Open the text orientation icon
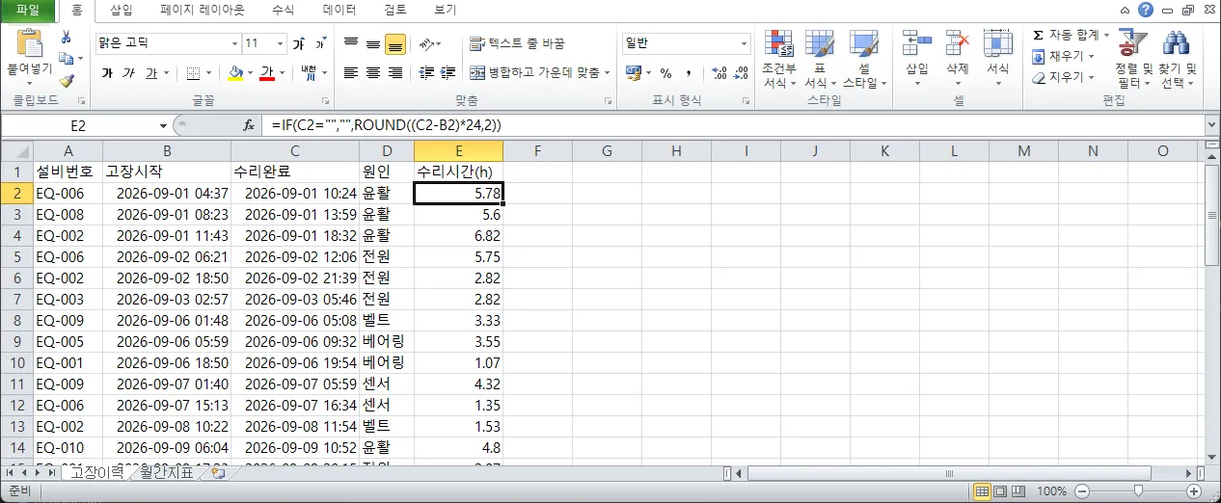Image resolution: width=1221 pixels, height=503 pixels. pyautogui.click(x=426, y=43)
